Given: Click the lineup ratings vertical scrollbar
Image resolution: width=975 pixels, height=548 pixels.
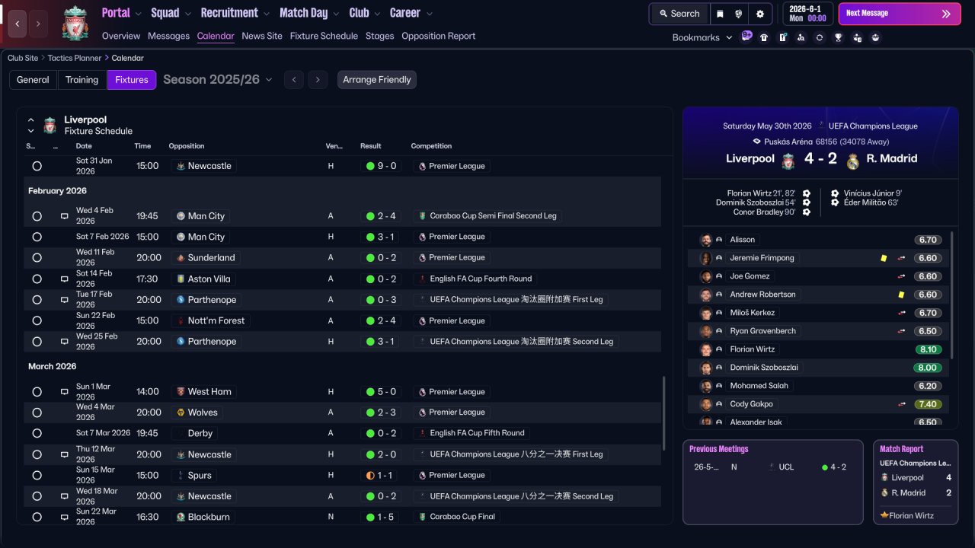Looking at the screenshot, I should pyautogui.click(x=952, y=294).
